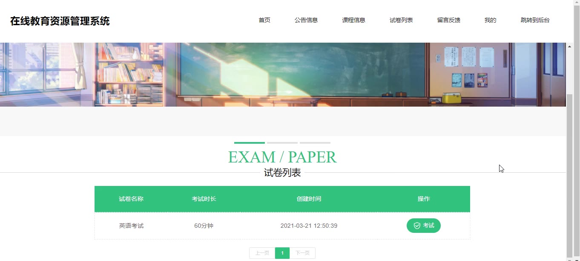Click the 2021-03-21 12:50:39 timestamp
The image size is (580, 261).
309,226
